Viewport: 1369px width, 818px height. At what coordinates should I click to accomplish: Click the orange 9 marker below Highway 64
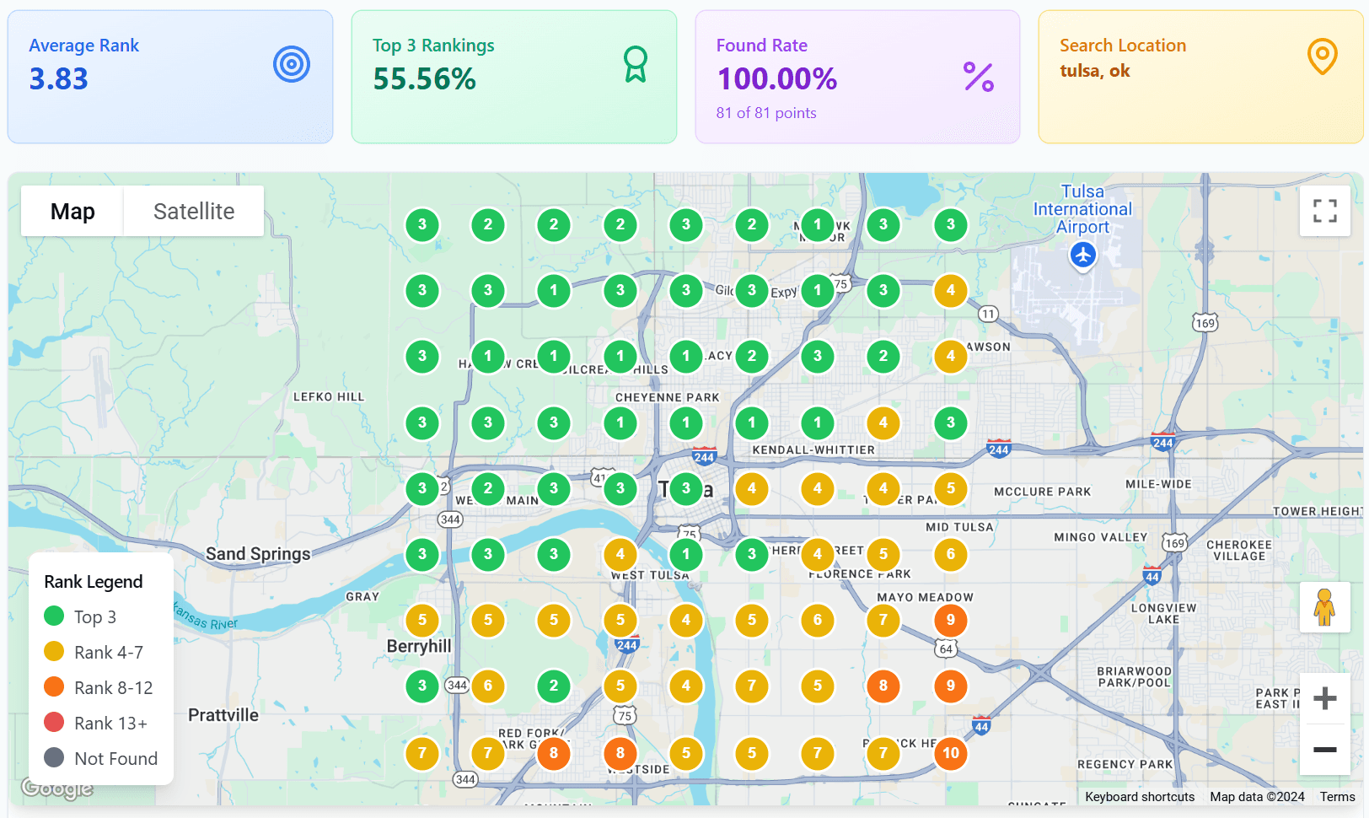(951, 686)
